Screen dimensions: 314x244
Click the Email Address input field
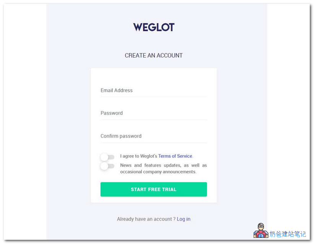point(154,90)
